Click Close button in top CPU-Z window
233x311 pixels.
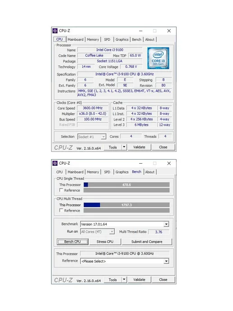coord(163,147)
